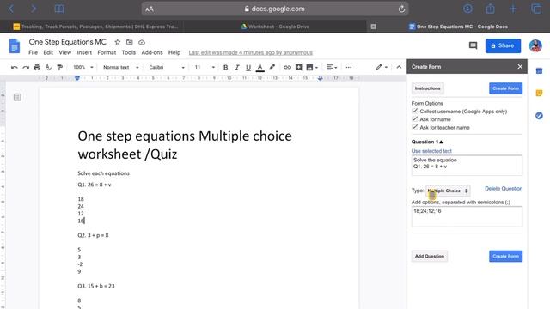Open Safari downloads icon
Image resolution: width=550 pixels, height=309 pixels.
click(467, 9)
